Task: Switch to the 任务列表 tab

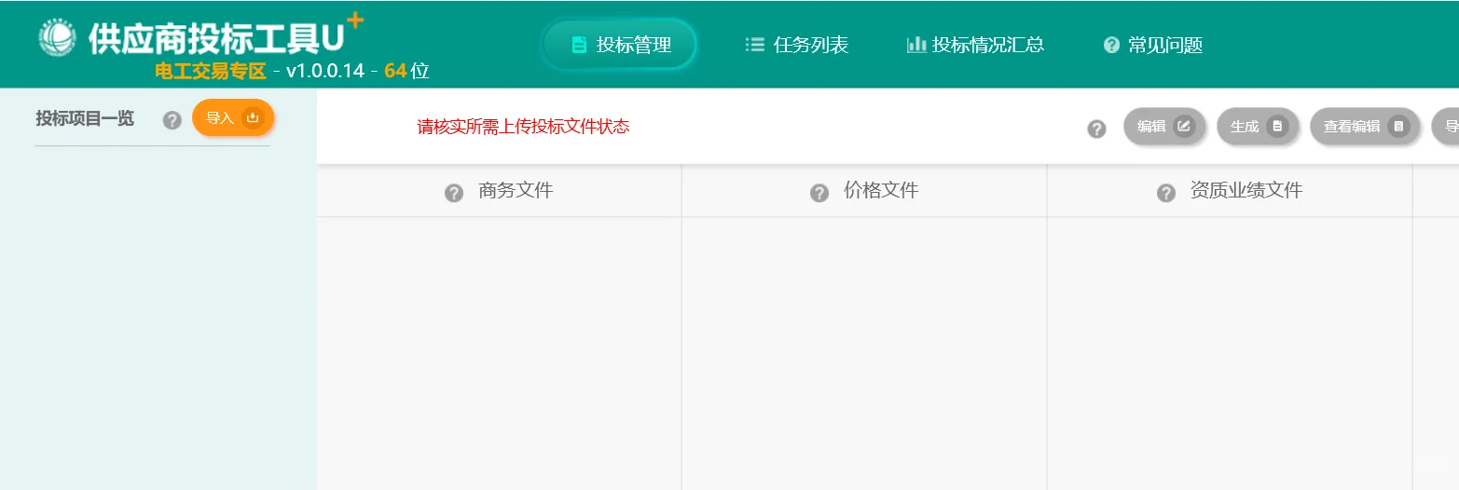Action: point(797,45)
